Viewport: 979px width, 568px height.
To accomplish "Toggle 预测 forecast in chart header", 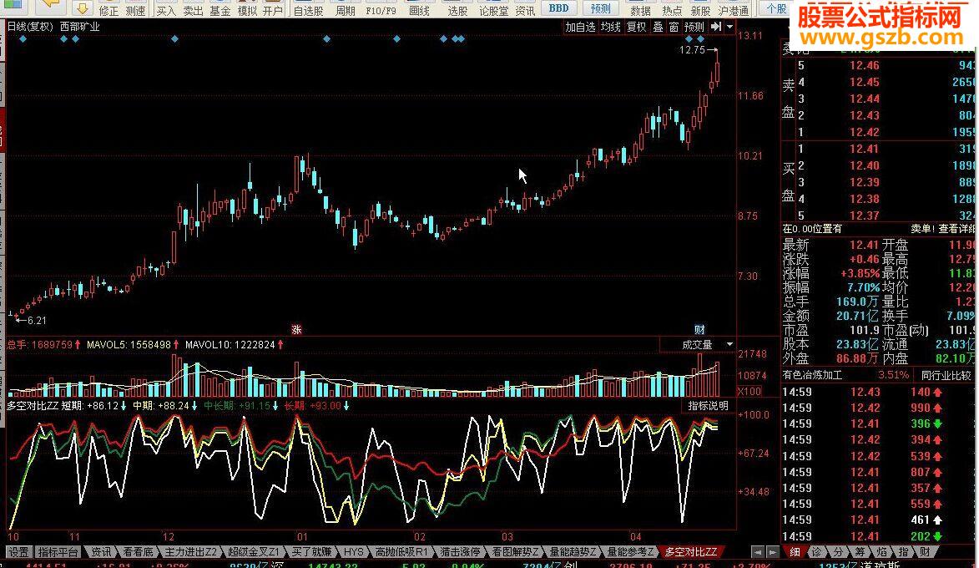I will 694,27.
